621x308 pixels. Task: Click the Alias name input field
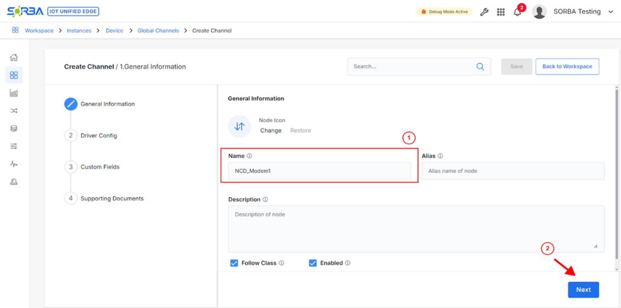click(x=513, y=171)
